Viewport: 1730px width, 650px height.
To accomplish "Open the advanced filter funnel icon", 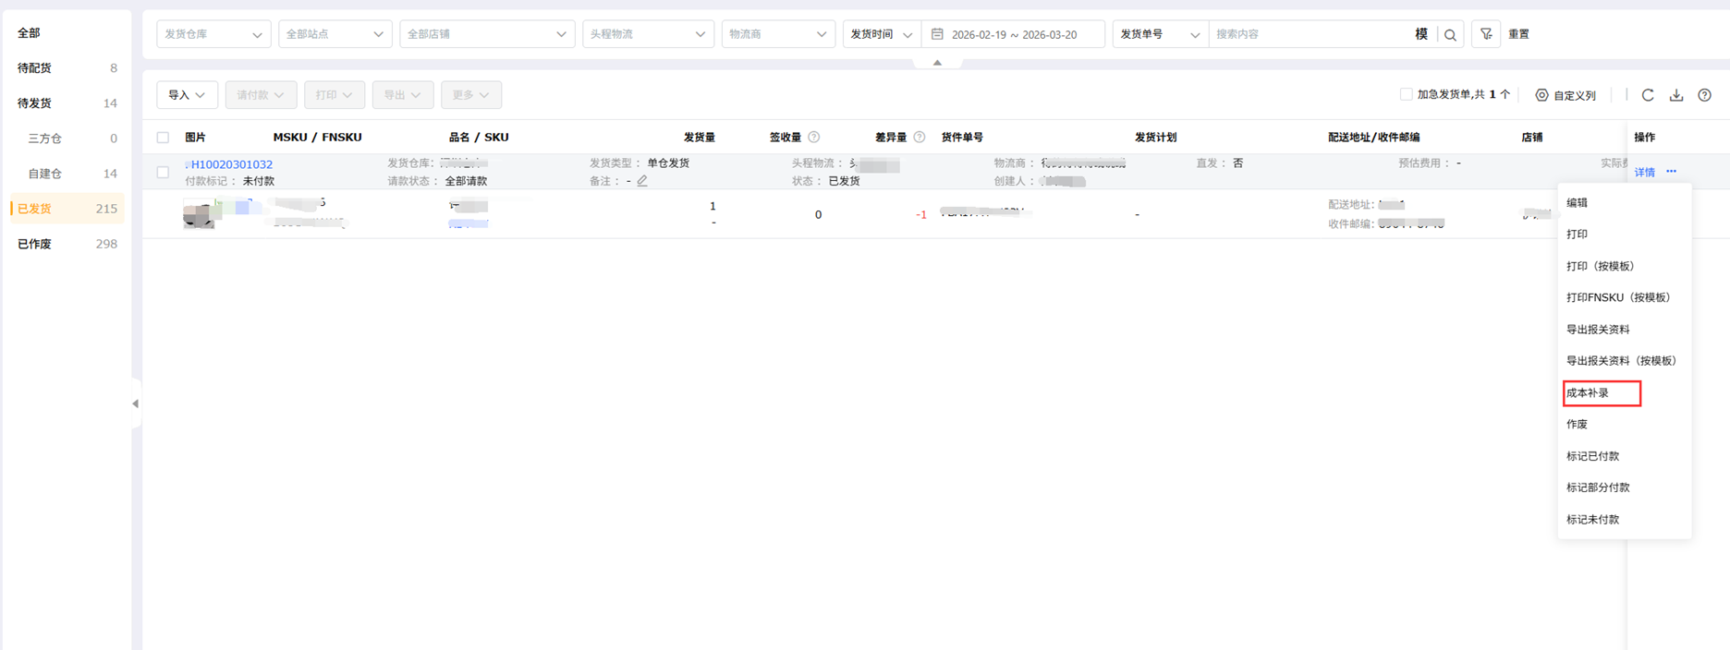I will pos(1486,34).
